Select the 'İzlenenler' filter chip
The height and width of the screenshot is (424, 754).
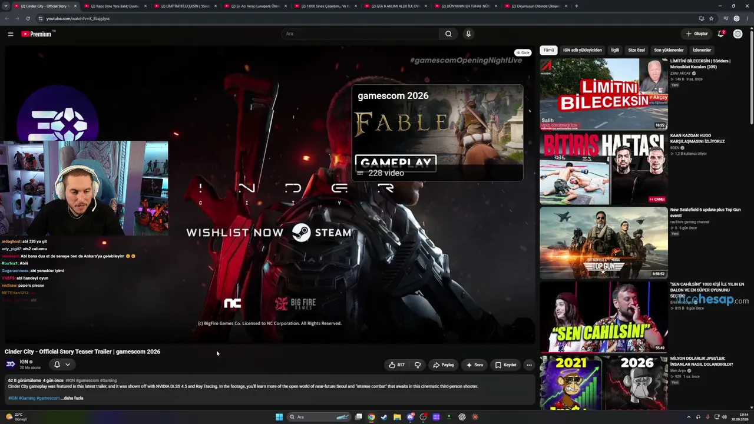[702, 50]
